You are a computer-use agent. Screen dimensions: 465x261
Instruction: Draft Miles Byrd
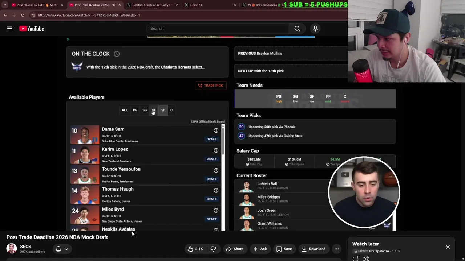pyautogui.click(x=211, y=219)
